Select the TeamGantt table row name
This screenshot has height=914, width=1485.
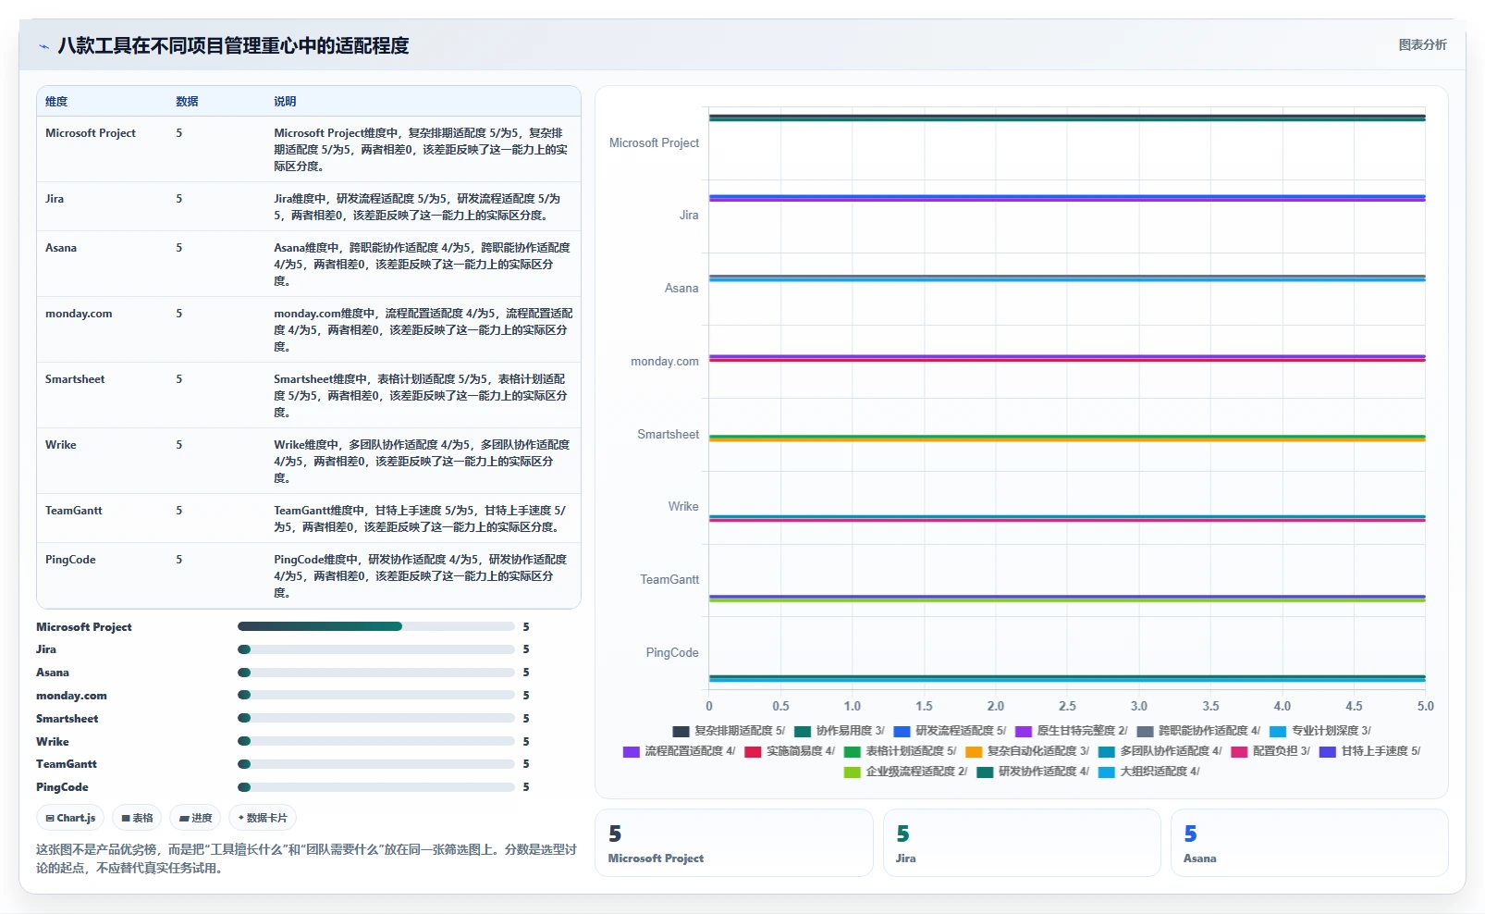[74, 511]
